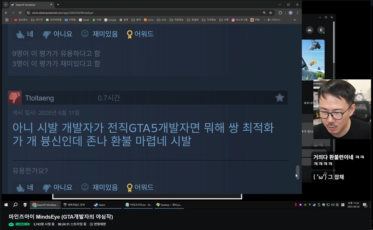The image size is (373, 230).
Task: Reload the Steam store page
Action: tap(20, 13)
